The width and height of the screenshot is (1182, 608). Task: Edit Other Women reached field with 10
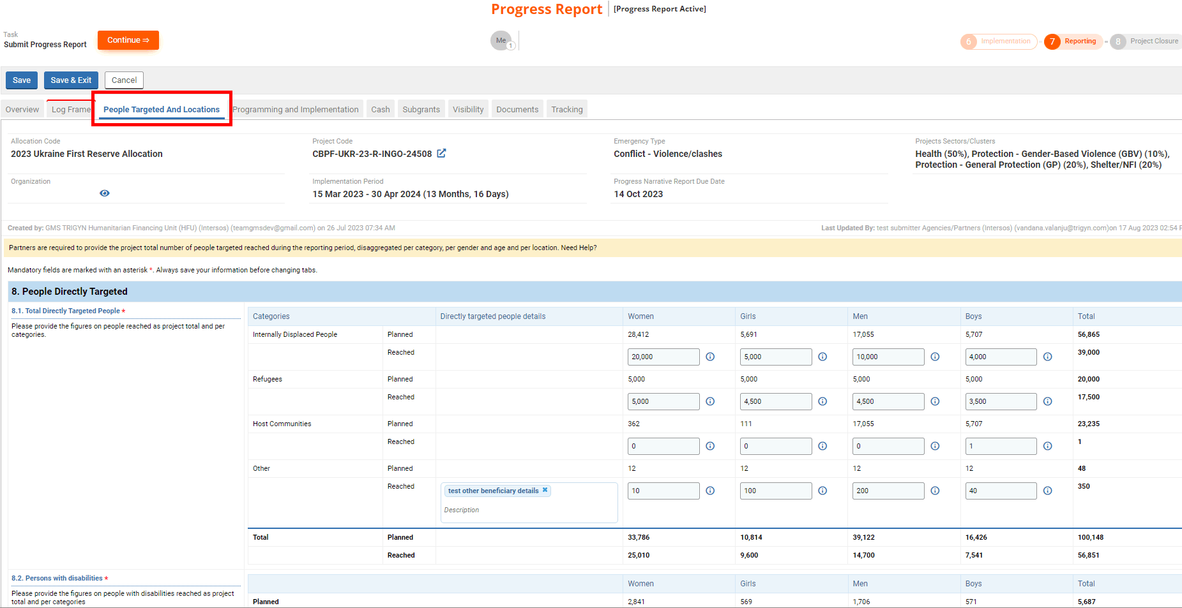[x=663, y=491]
